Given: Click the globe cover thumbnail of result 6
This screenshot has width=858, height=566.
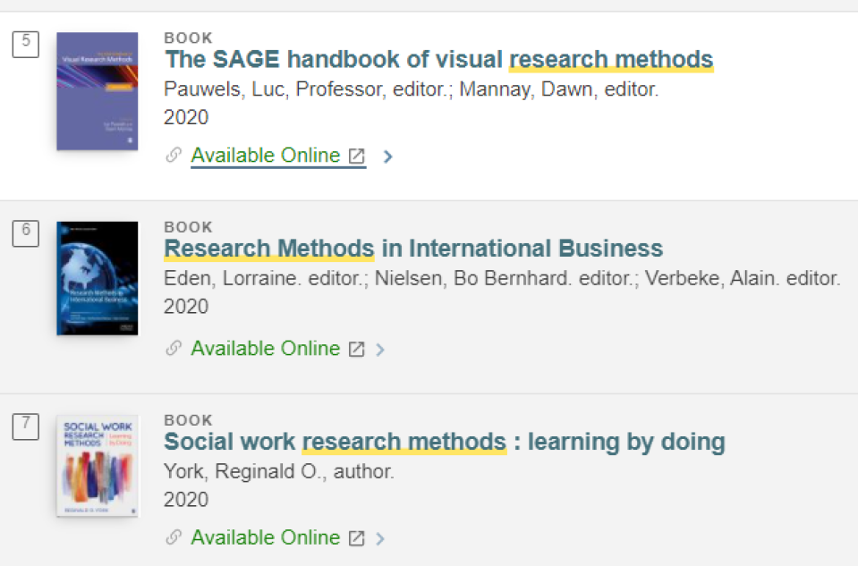Looking at the screenshot, I should coord(98,278).
